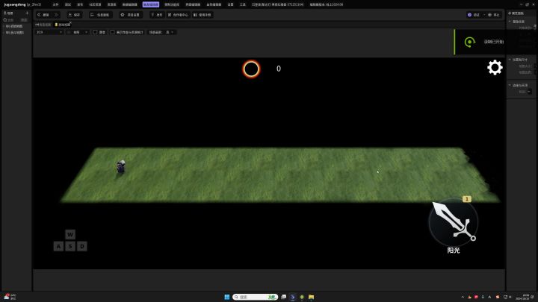The height and width of the screenshot is (302, 538).
Task: Toggle the first checkbox in options bar
Action: (x=95, y=32)
